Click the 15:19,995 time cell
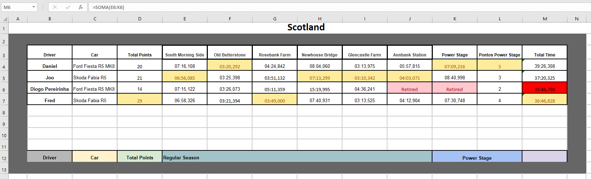Image resolution: width=591 pixels, height=179 pixels. point(320,88)
